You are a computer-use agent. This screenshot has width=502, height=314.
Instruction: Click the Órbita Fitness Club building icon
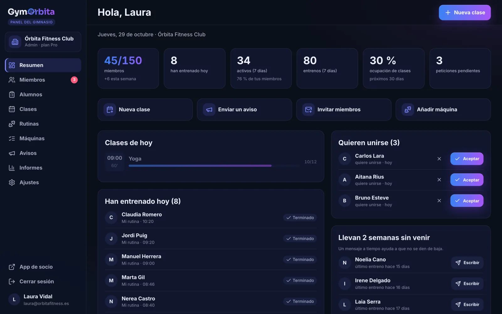(x=15, y=42)
